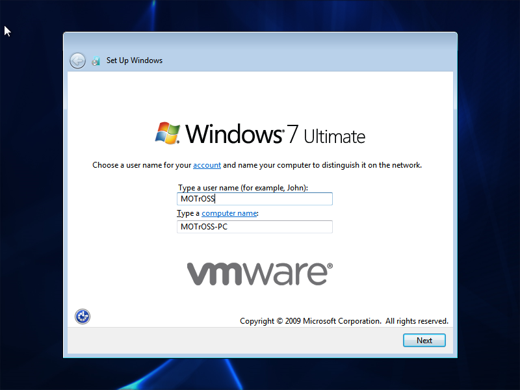
Task: Focus the computer name input field
Action: click(x=255, y=227)
